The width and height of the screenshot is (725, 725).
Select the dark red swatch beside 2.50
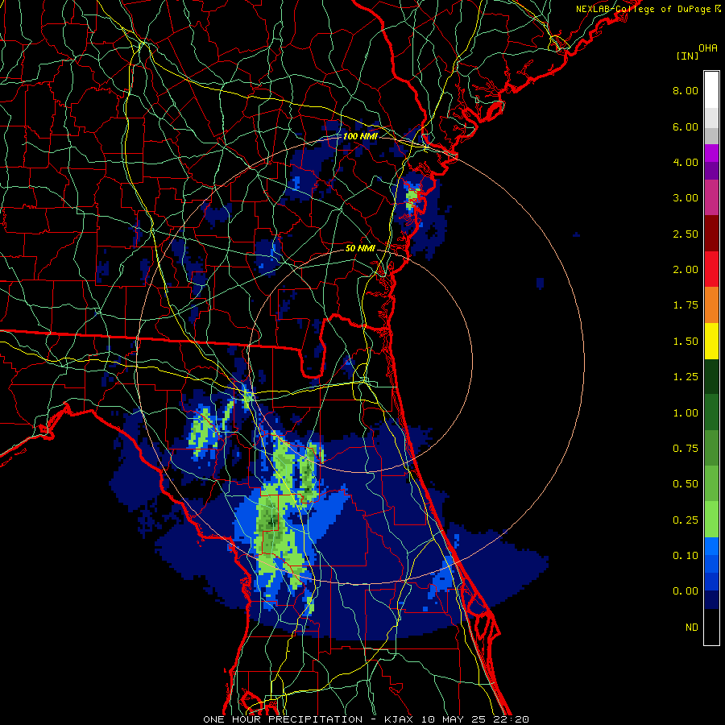pos(711,234)
